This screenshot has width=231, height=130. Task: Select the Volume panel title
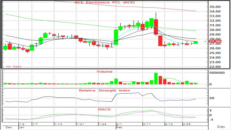click(104, 71)
